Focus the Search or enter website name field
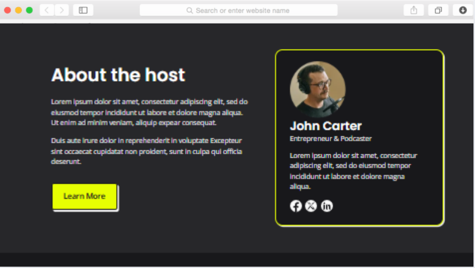The height and width of the screenshot is (268, 475). coord(243,11)
